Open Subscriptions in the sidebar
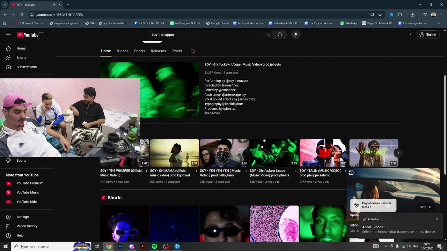This screenshot has height=251, width=447. [x=27, y=67]
